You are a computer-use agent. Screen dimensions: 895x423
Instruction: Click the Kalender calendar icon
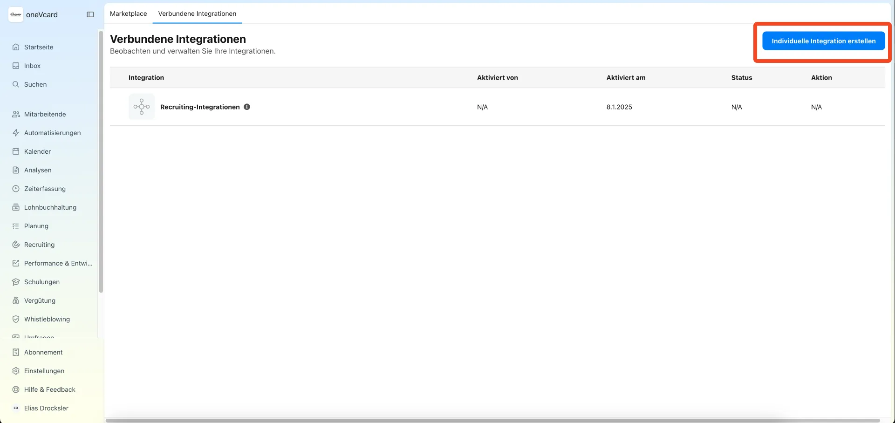coord(16,151)
